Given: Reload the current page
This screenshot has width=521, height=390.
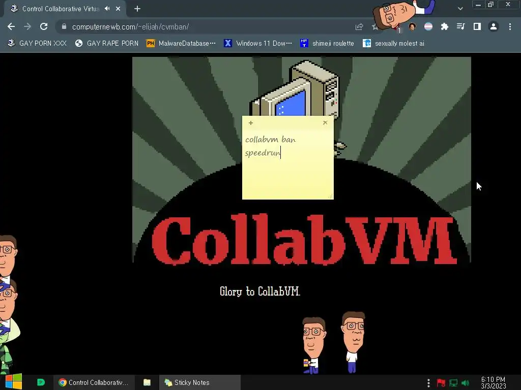Looking at the screenshot, I should 44,26.
